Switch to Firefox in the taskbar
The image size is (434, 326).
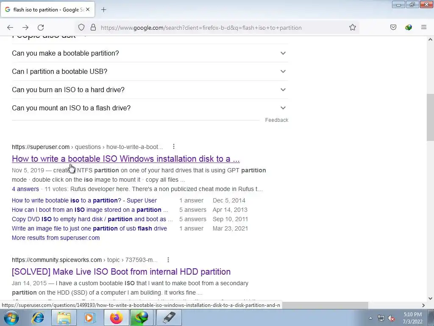(x=116, y=318)
